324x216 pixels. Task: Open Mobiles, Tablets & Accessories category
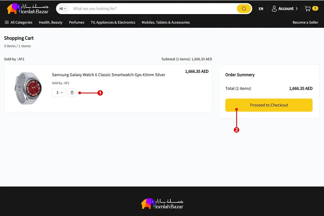pos(166,22)
